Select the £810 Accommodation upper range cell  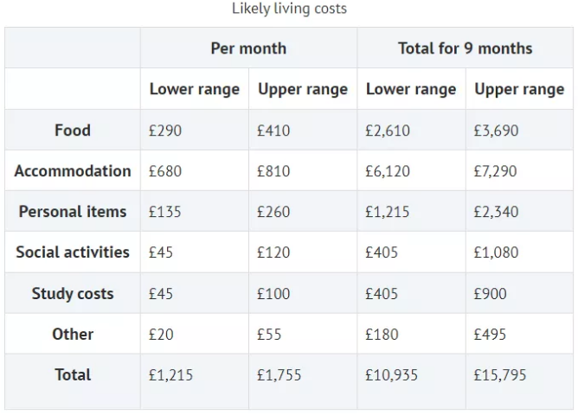click(x=273, y=172)
